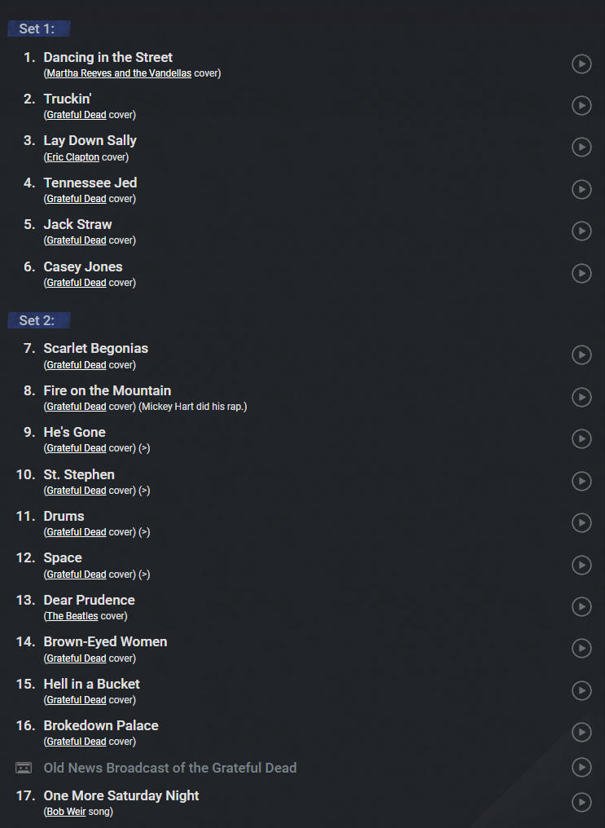
Task: Open Grateful Dead link under Jack Straw
Action: (77, 240)
